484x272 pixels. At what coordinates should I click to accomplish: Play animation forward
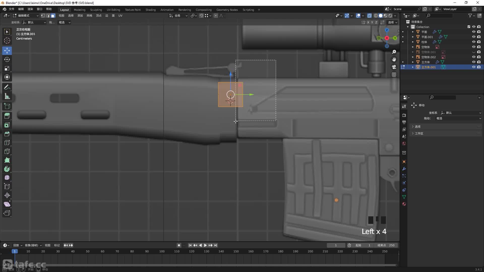205,245
